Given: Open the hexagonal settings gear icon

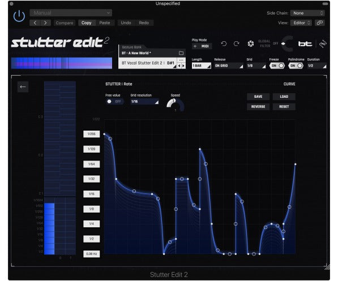Looking at the screenshot, I should point(250,44).
